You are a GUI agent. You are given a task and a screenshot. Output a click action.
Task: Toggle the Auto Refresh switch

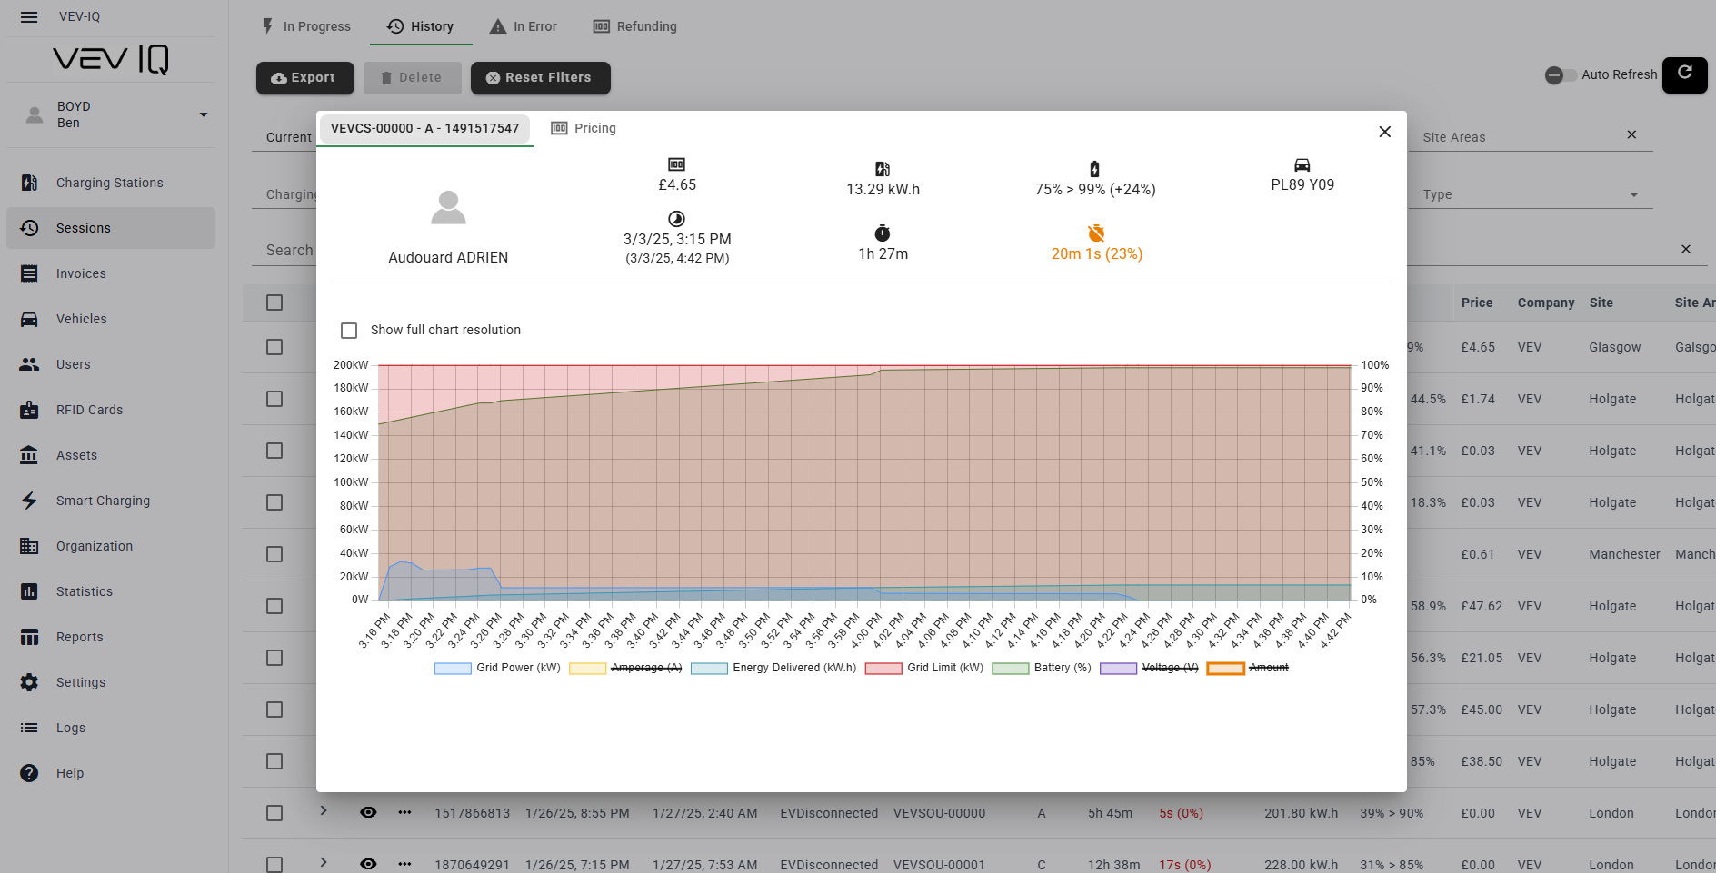point(1561,75)
